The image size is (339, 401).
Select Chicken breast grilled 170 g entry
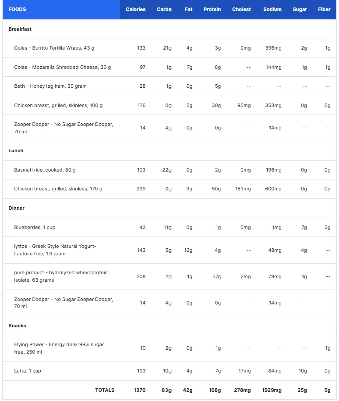tap(58, 189)
